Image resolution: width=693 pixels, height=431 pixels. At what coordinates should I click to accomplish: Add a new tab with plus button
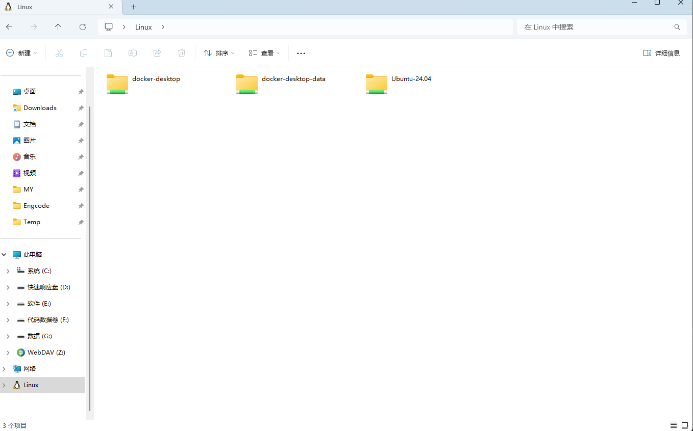pyautogui.click(x=134, y=7)
